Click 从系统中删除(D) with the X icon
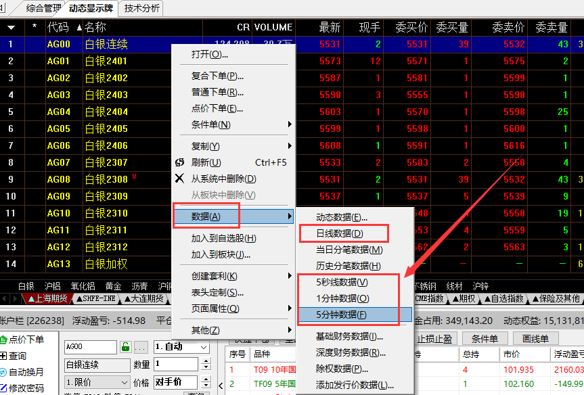The image size is (584, 395). [233, 179]
